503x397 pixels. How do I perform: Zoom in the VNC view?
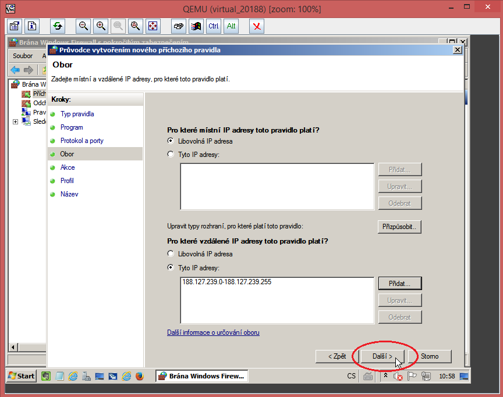101,26
